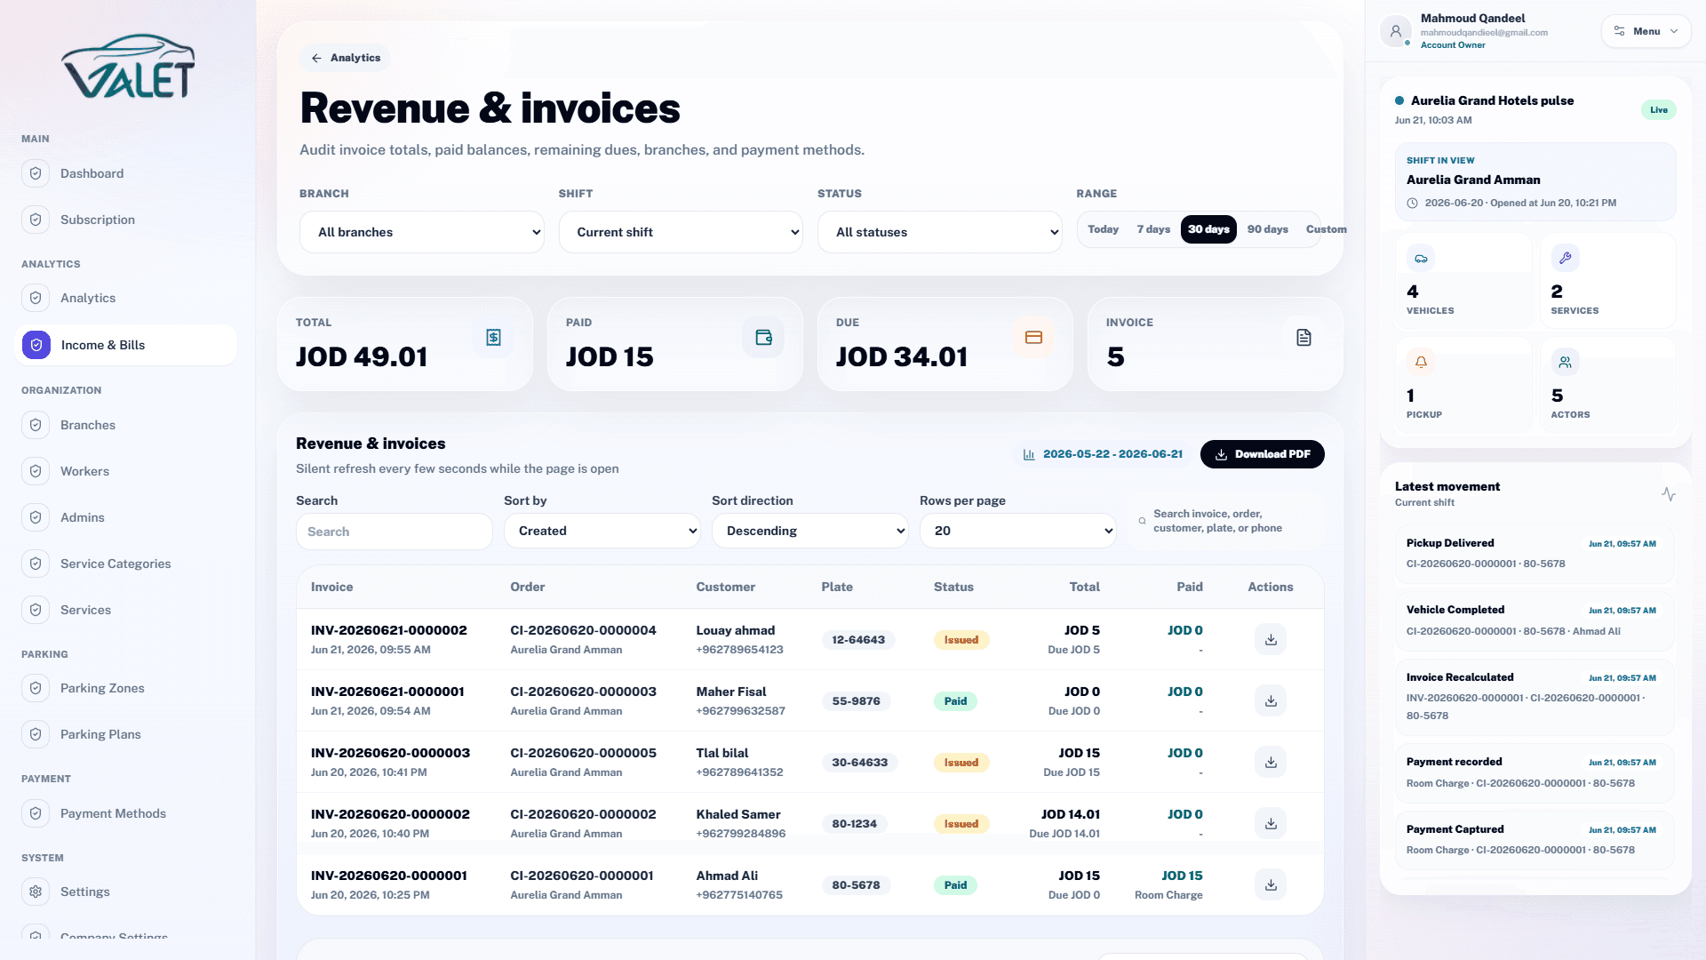Download invoice INV-20260621-0000002
Screen dimensions: 1706x960
[1271, 639]
